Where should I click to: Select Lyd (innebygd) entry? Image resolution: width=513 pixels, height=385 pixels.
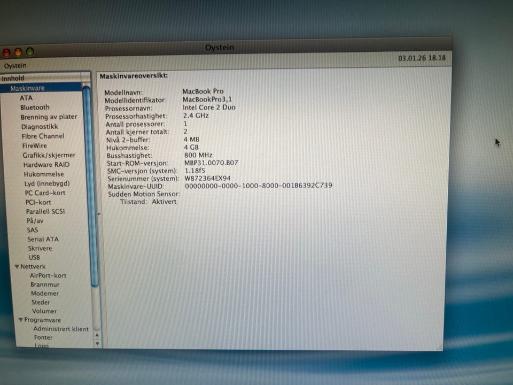pyautogui.click(x=47, y=183)
